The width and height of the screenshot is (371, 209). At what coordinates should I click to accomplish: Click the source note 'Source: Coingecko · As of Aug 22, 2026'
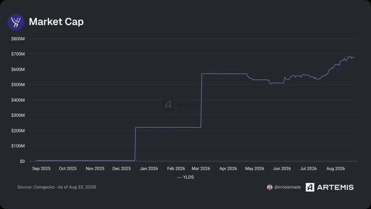click(57, 187)
